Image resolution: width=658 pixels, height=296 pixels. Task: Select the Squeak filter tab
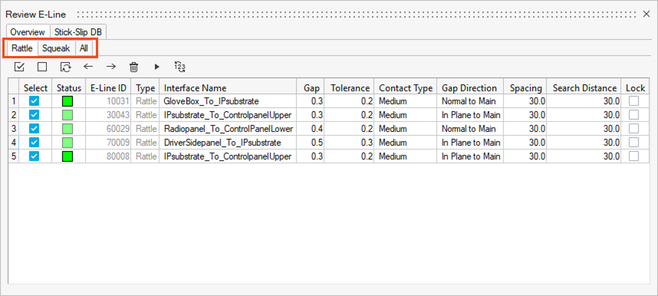click(56, 49)
